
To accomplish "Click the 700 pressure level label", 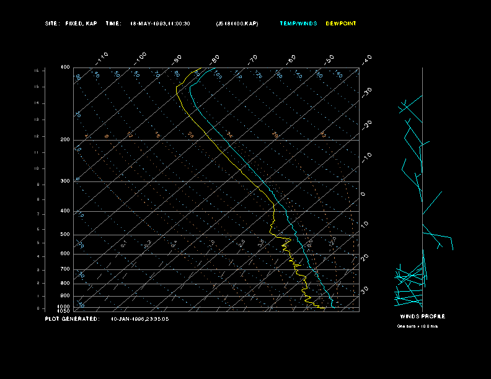I will pos(65,269).
